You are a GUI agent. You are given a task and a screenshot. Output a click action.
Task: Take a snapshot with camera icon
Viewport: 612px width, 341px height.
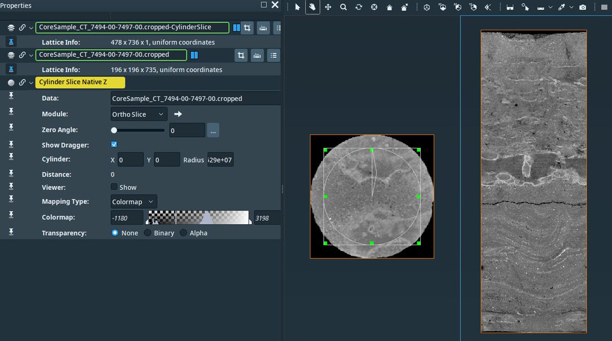pos(583,7)
